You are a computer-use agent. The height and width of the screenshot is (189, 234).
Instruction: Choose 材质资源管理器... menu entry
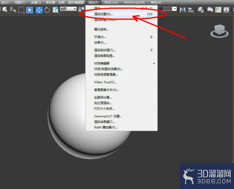click(121, 74)
